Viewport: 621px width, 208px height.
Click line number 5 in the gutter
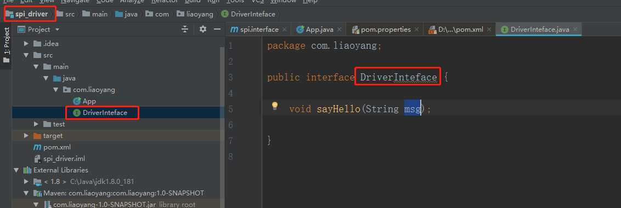click(x=230, y=109)
